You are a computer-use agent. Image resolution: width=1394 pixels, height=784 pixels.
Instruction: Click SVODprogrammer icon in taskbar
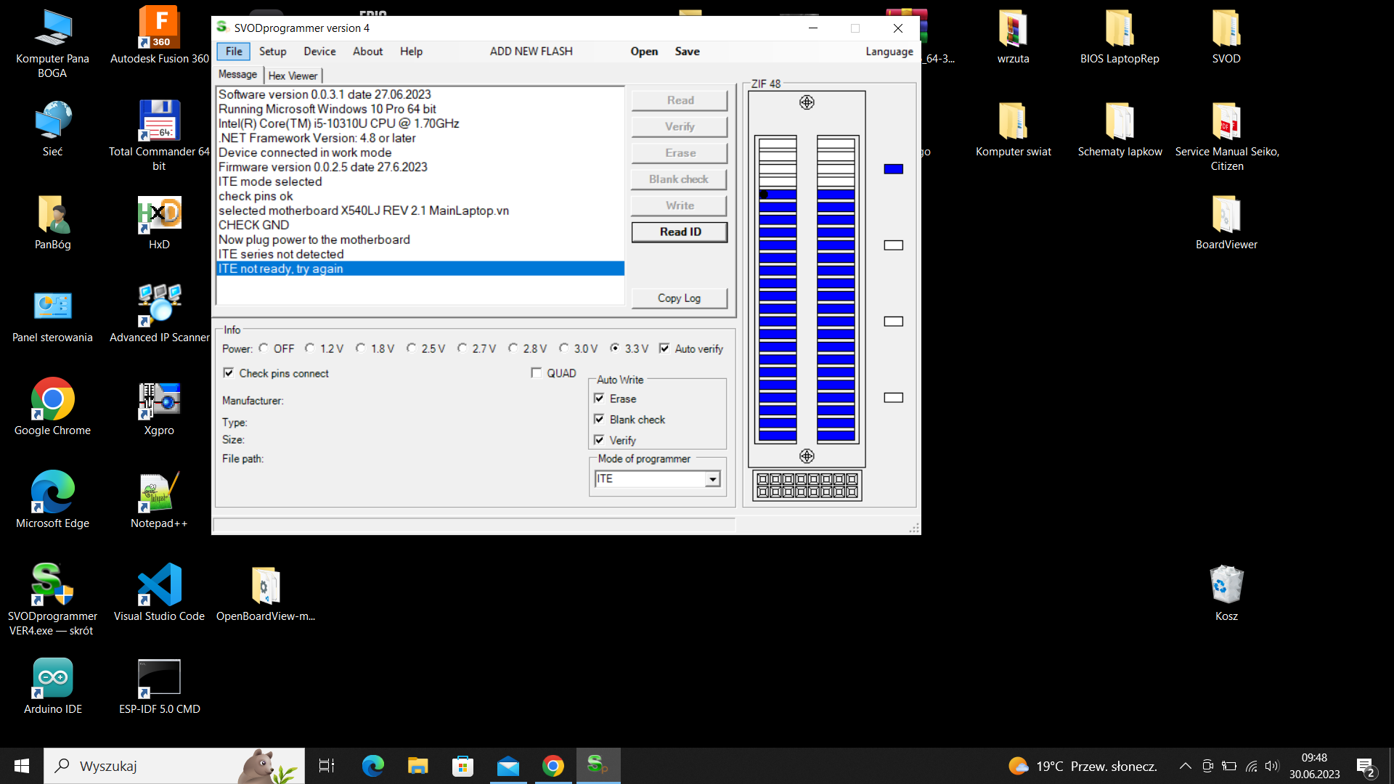598,765
